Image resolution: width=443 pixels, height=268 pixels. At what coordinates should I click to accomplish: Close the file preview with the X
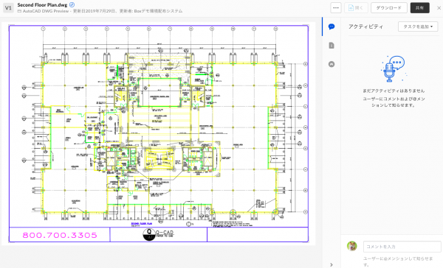[439, 8]
